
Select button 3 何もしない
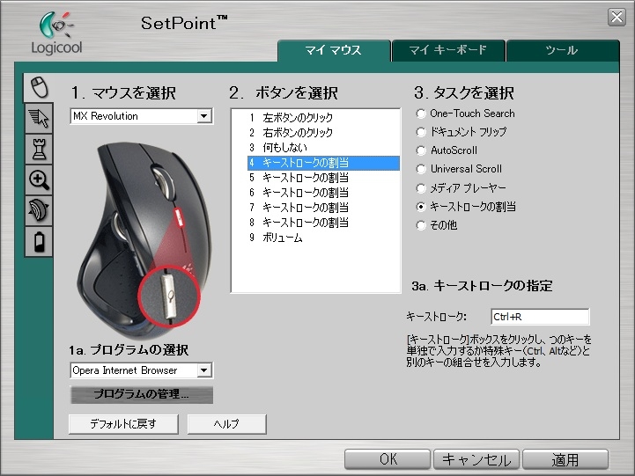coord(323,148)
